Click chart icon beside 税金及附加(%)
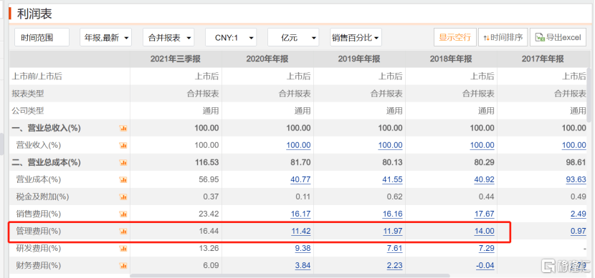 point(123,197)
